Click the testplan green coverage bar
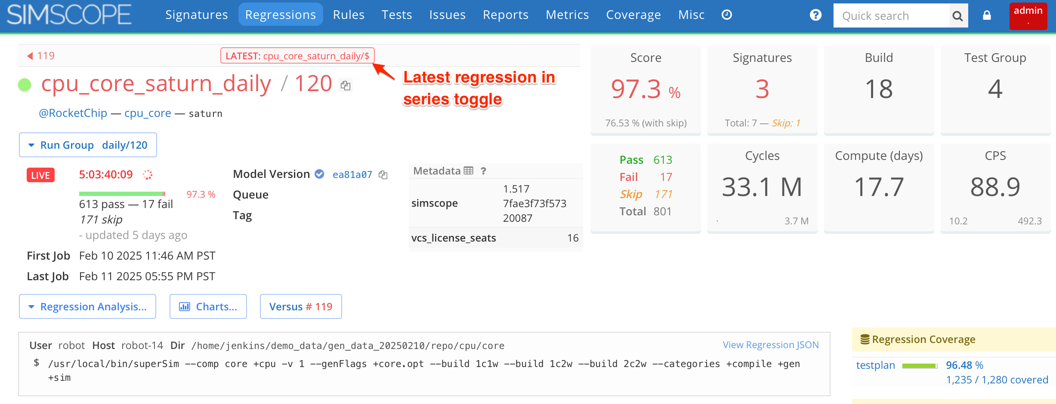 point(920,366)
